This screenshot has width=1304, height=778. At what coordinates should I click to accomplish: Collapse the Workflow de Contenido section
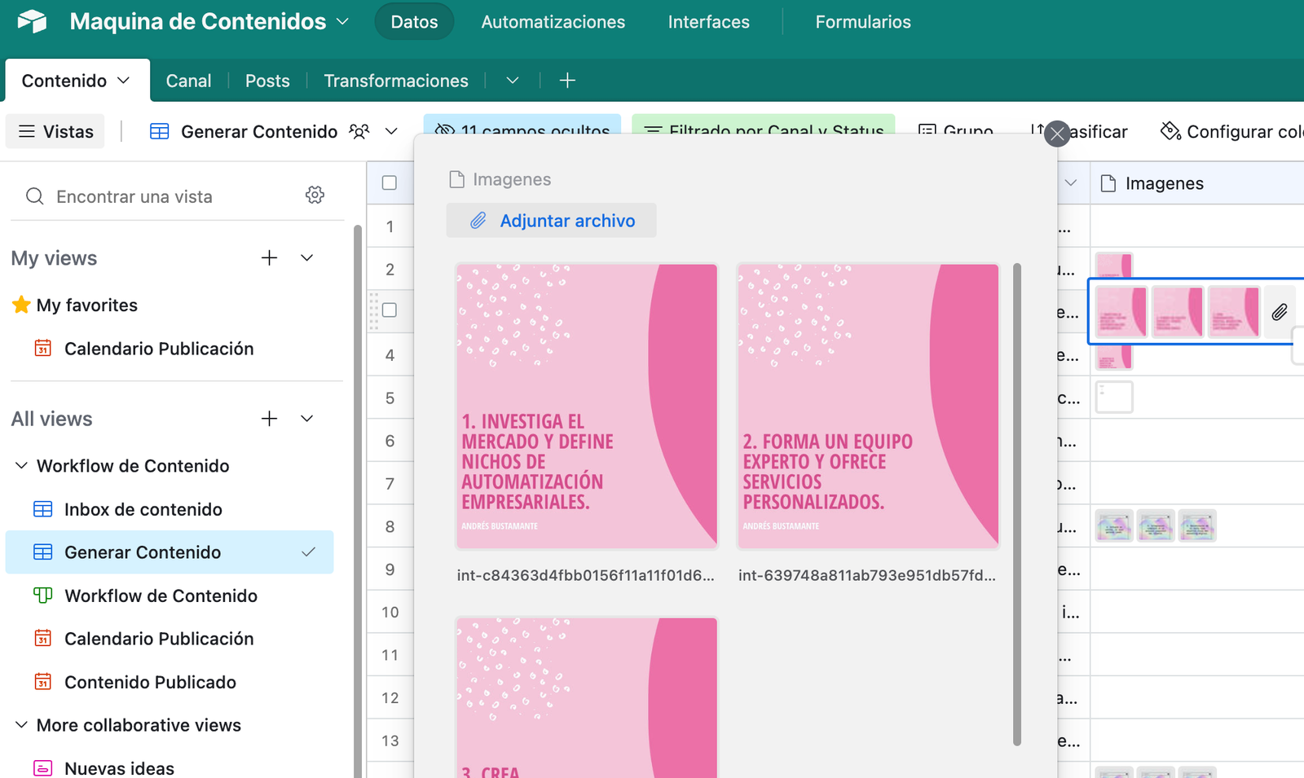(21, 466)
